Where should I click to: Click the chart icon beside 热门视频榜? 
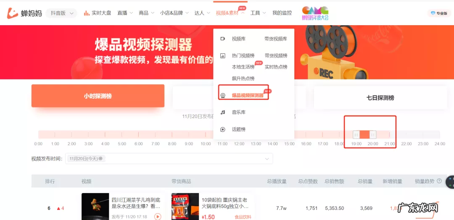pyautogui.click(x=223, y=56)
